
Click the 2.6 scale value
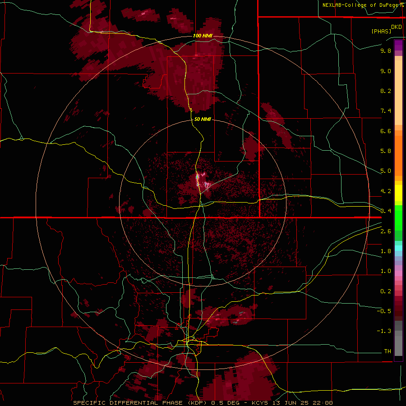(x=386, y=231)
